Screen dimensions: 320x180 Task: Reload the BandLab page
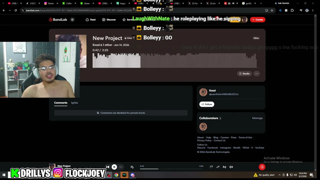coord(15,10)
